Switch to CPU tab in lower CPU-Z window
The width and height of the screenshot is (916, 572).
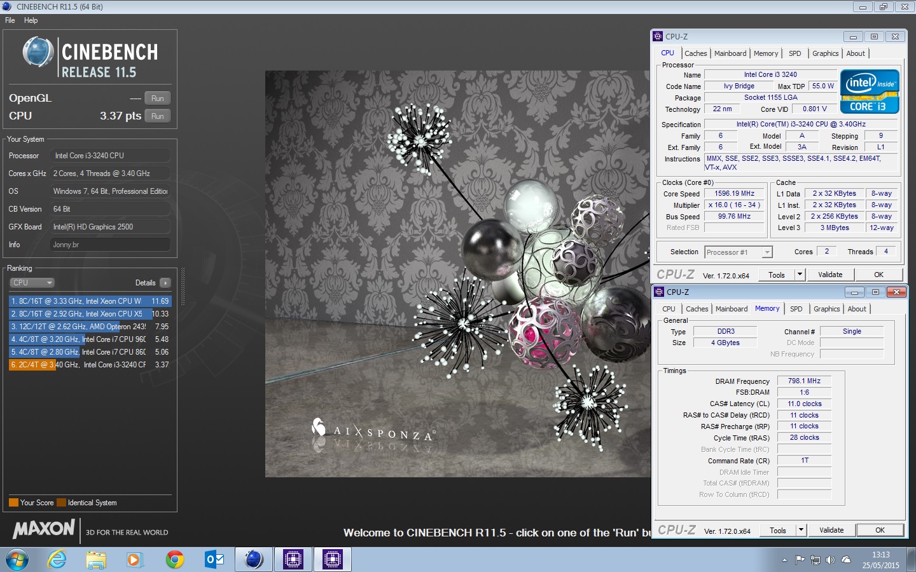click(x=669, y=310)
